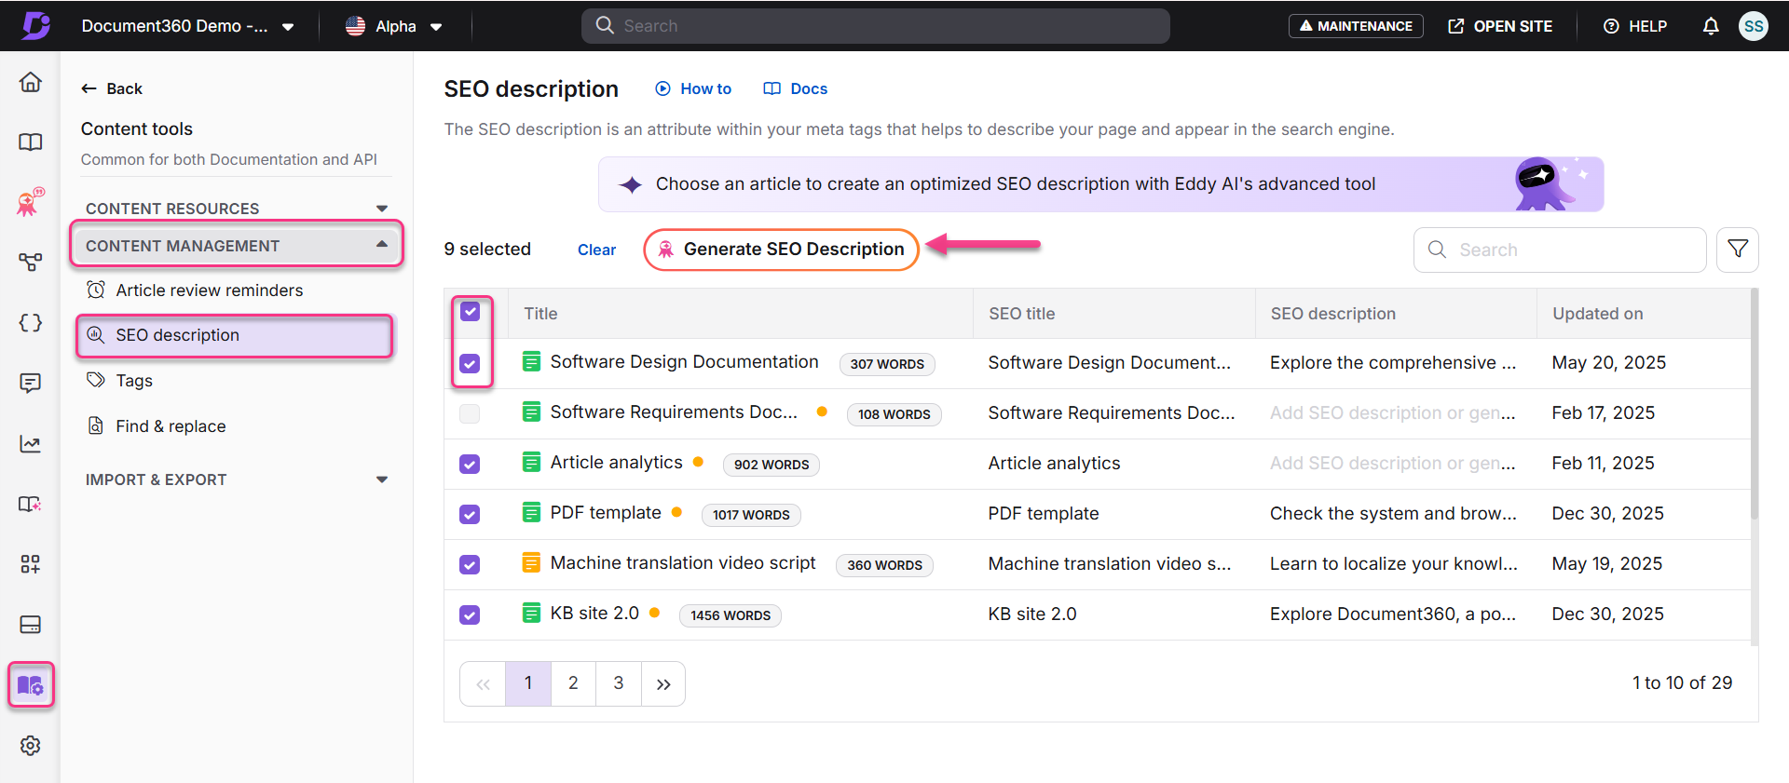Click the Article analytics article icon

click(x=531, y=462)
